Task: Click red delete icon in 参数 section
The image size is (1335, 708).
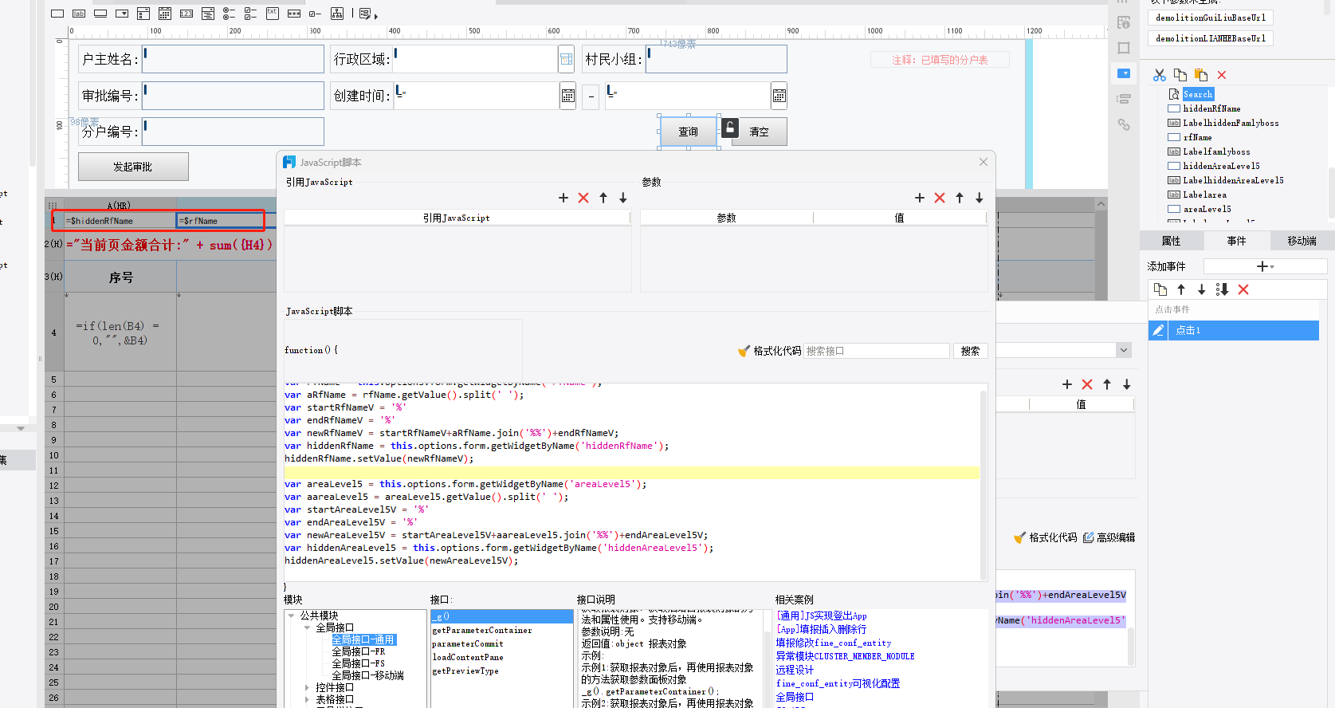Action: coord(940,198)
